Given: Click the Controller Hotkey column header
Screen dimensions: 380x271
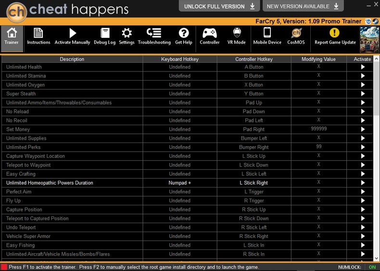Looking at the screenshot, I should pos(254,59).
